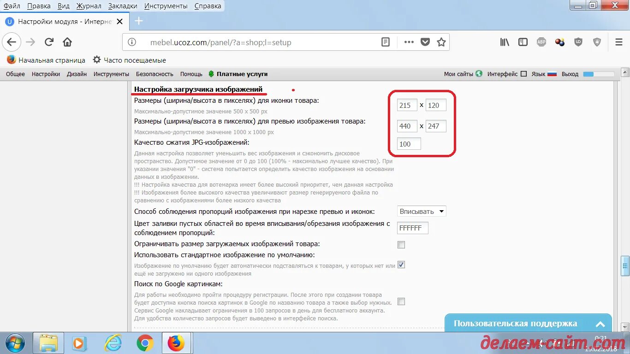Image resolution: width=630 pixels, height=354 pixels.
Task: Edit preview width field 440
Action: coord(407,126)
